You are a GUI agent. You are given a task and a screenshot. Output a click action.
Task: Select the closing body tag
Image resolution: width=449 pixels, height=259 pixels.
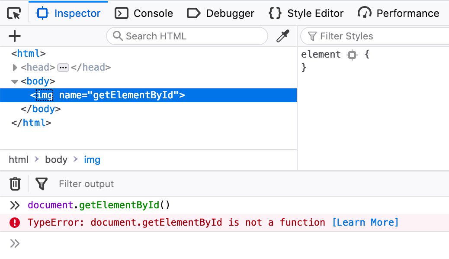point(41,109)
